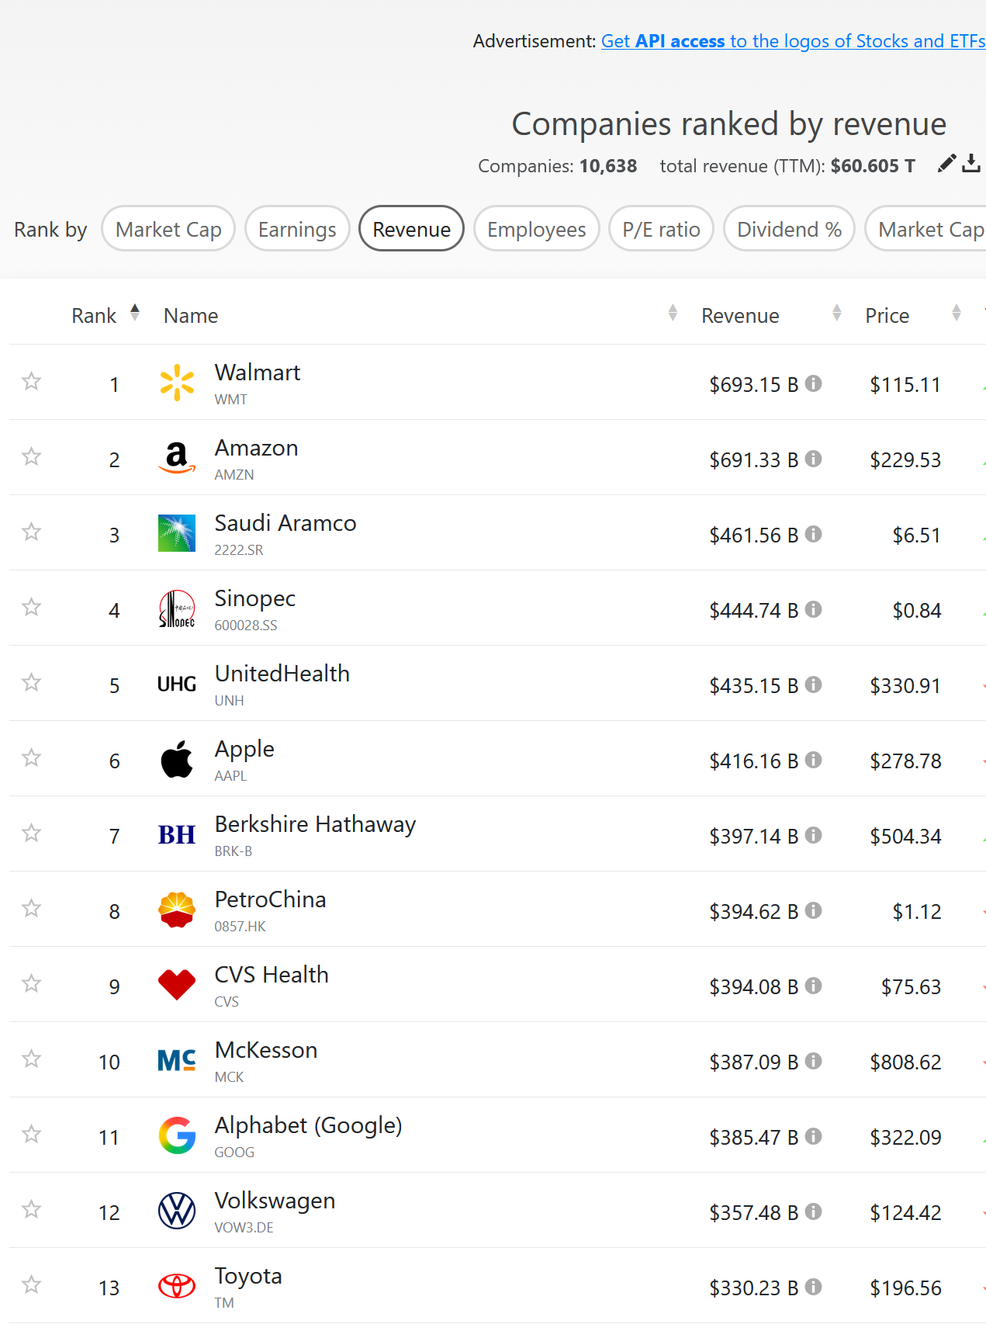986x1324 pixels.
Task: Switch to P/E ratio ranking
Action: point(661,229)
